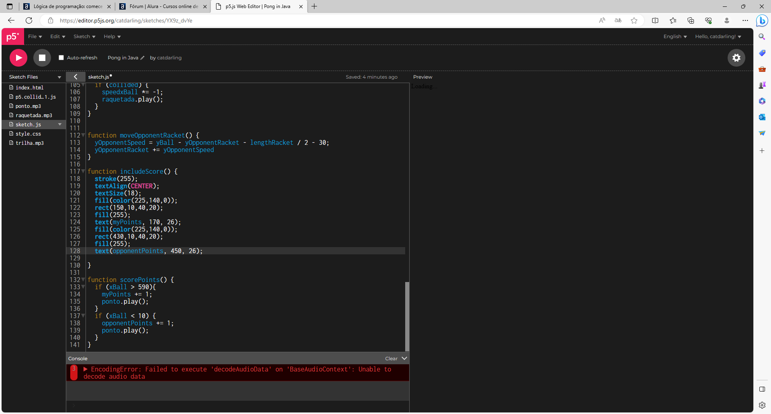The image size is (771, 414).
Task: Open browser Collections
Action: pyautogui.click(x=691, y=20)
